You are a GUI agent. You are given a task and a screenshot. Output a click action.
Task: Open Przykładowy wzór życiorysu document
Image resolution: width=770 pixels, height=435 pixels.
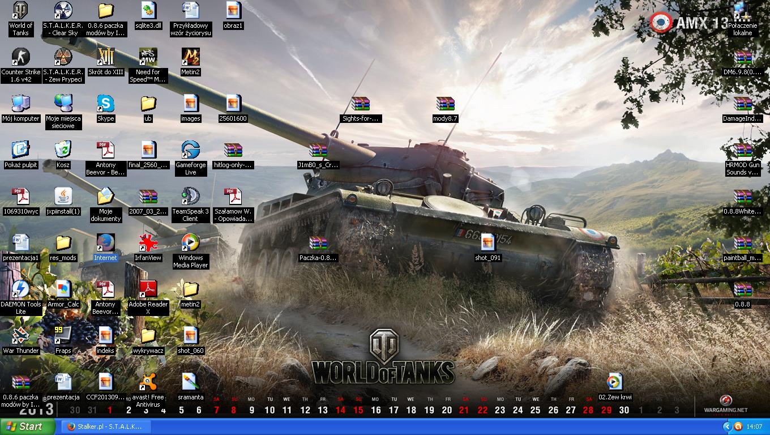pos(191,11)
